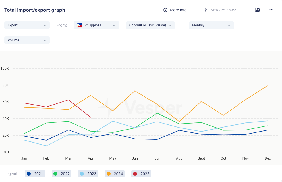The width and height of the screenshot is (282, 182).
Task: Click the unit settings sliders icon
Action: point(206,10)
